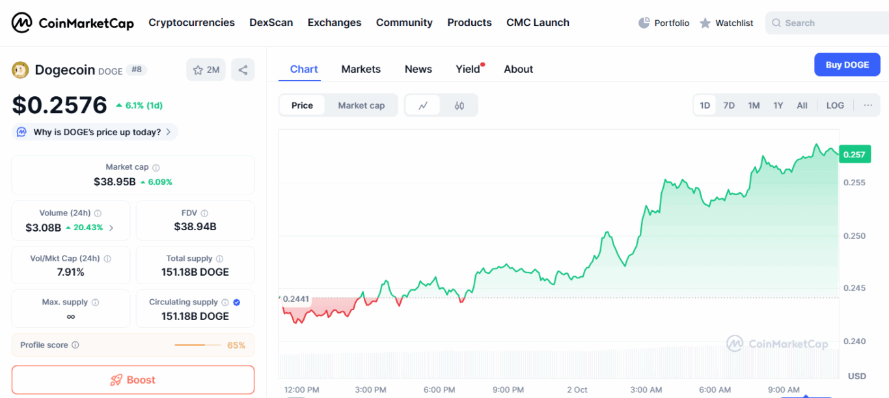
Task: Switch to line chart icon
Action: pyautogui.click(x=423, y=105)
